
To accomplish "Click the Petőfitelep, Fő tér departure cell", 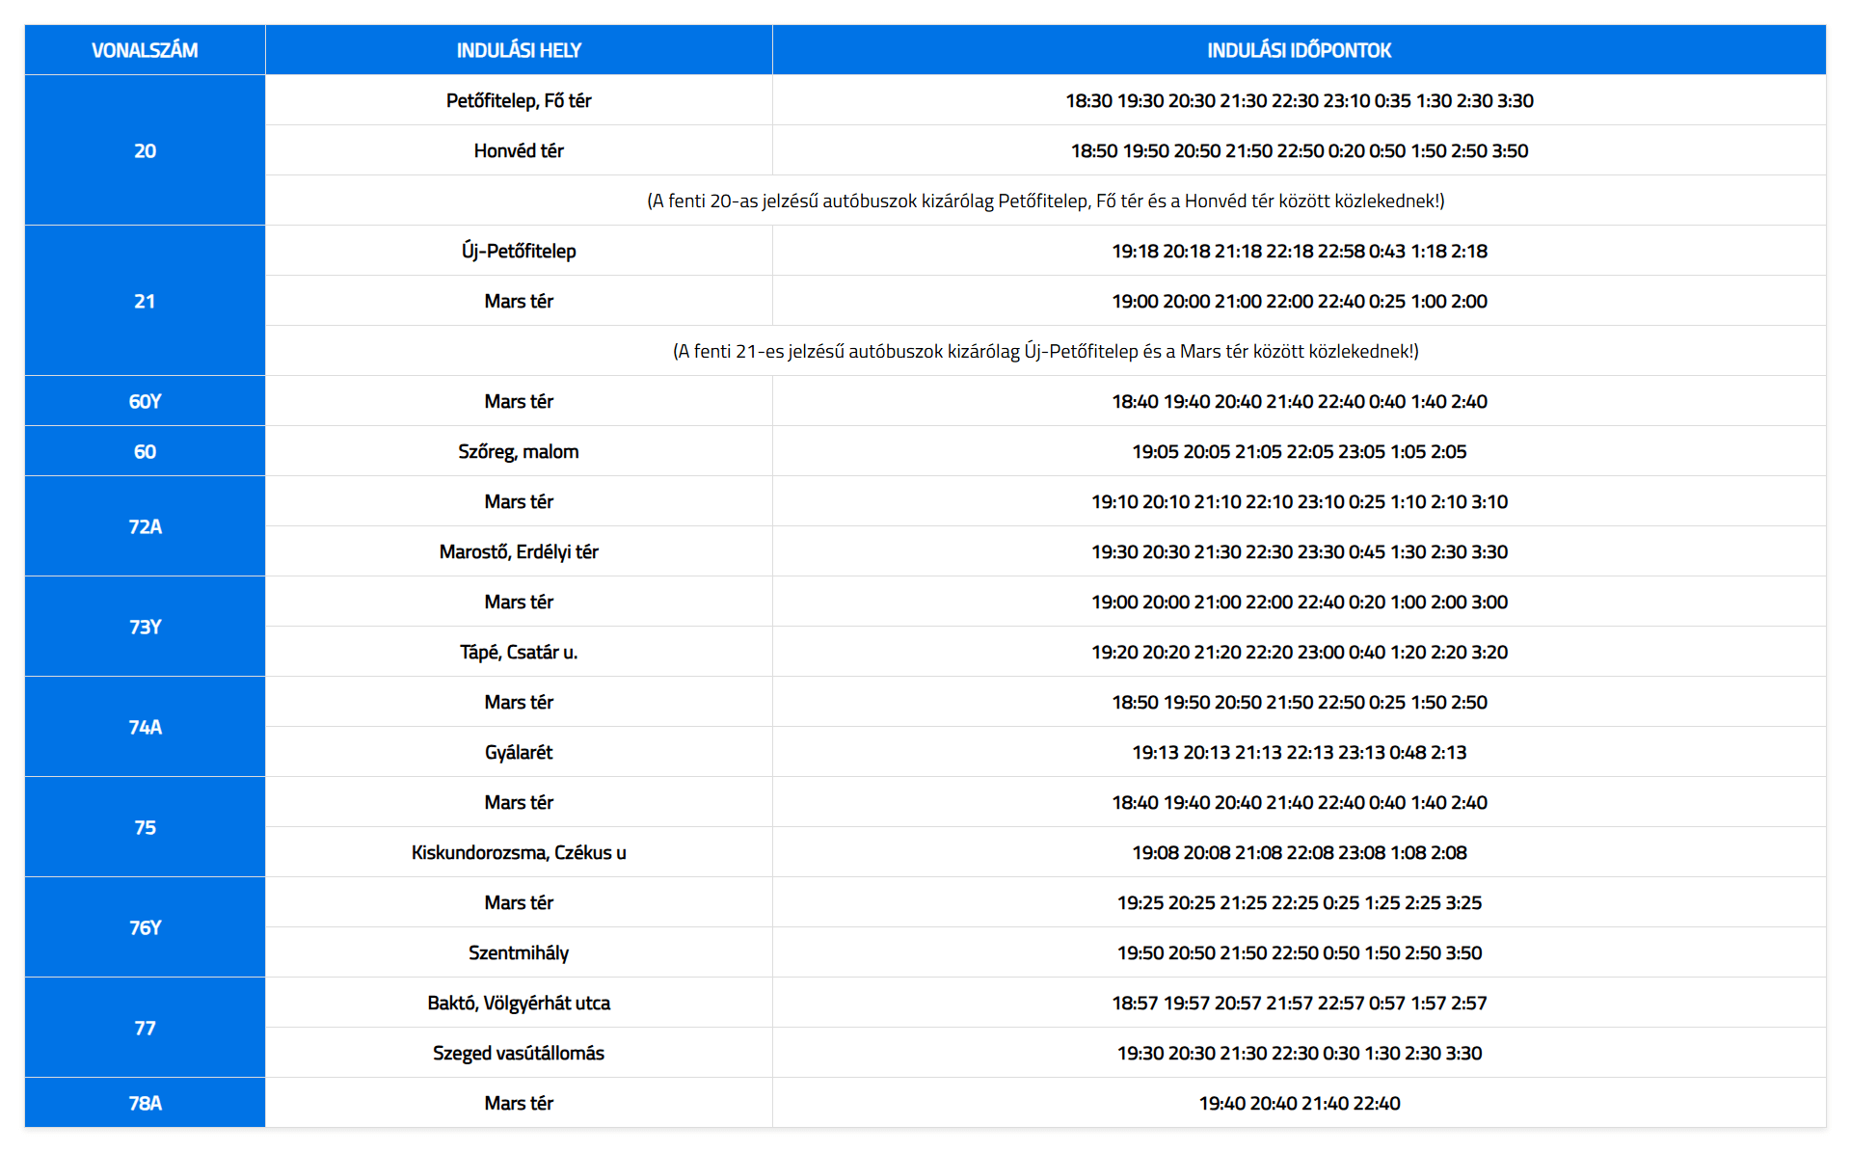I will pyautogui.click(x=519, y=100).
